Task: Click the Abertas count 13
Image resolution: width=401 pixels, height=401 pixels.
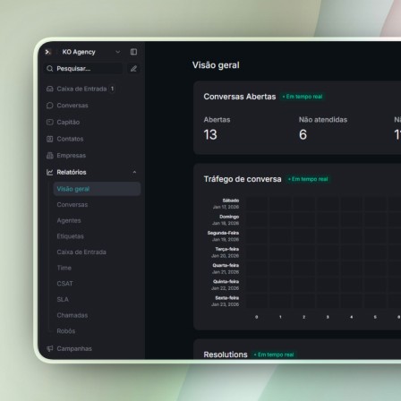Action: [210, 135]
